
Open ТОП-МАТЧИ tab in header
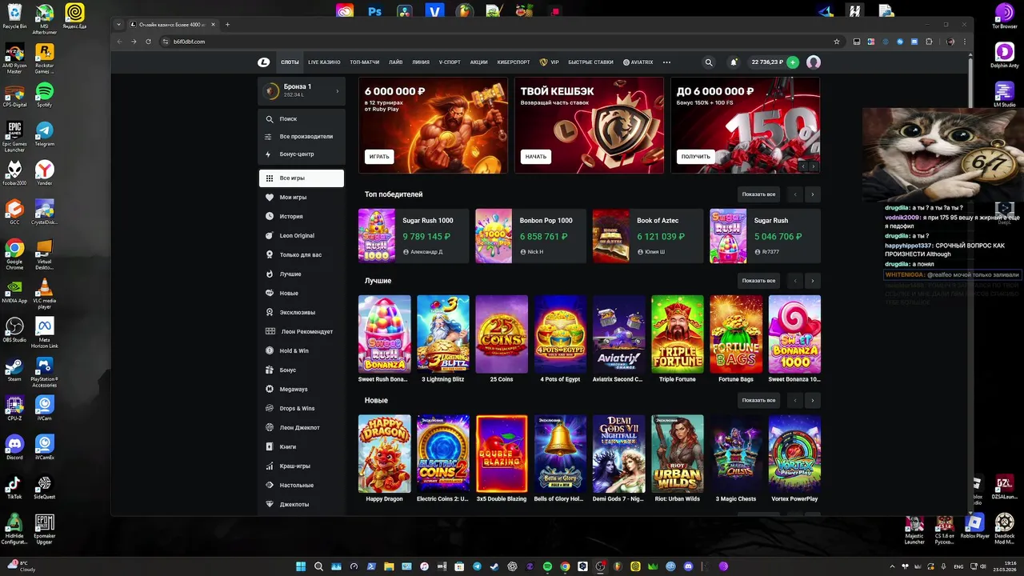(365, 62)
